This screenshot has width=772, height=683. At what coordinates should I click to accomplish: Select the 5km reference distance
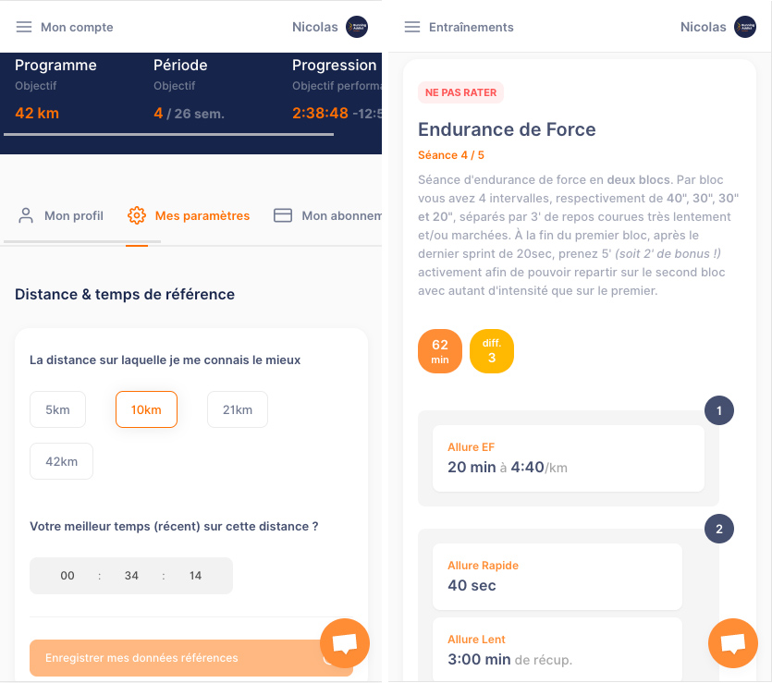(x=57, y=409)
